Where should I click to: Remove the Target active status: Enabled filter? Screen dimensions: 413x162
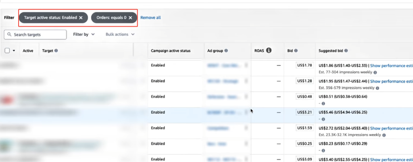[81, 18]
